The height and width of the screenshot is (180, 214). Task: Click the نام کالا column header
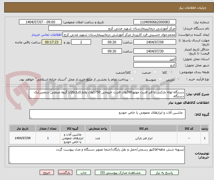point(144,128)
